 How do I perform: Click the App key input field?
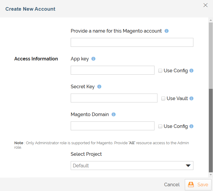pyautogui.click(x=113, y=70)
